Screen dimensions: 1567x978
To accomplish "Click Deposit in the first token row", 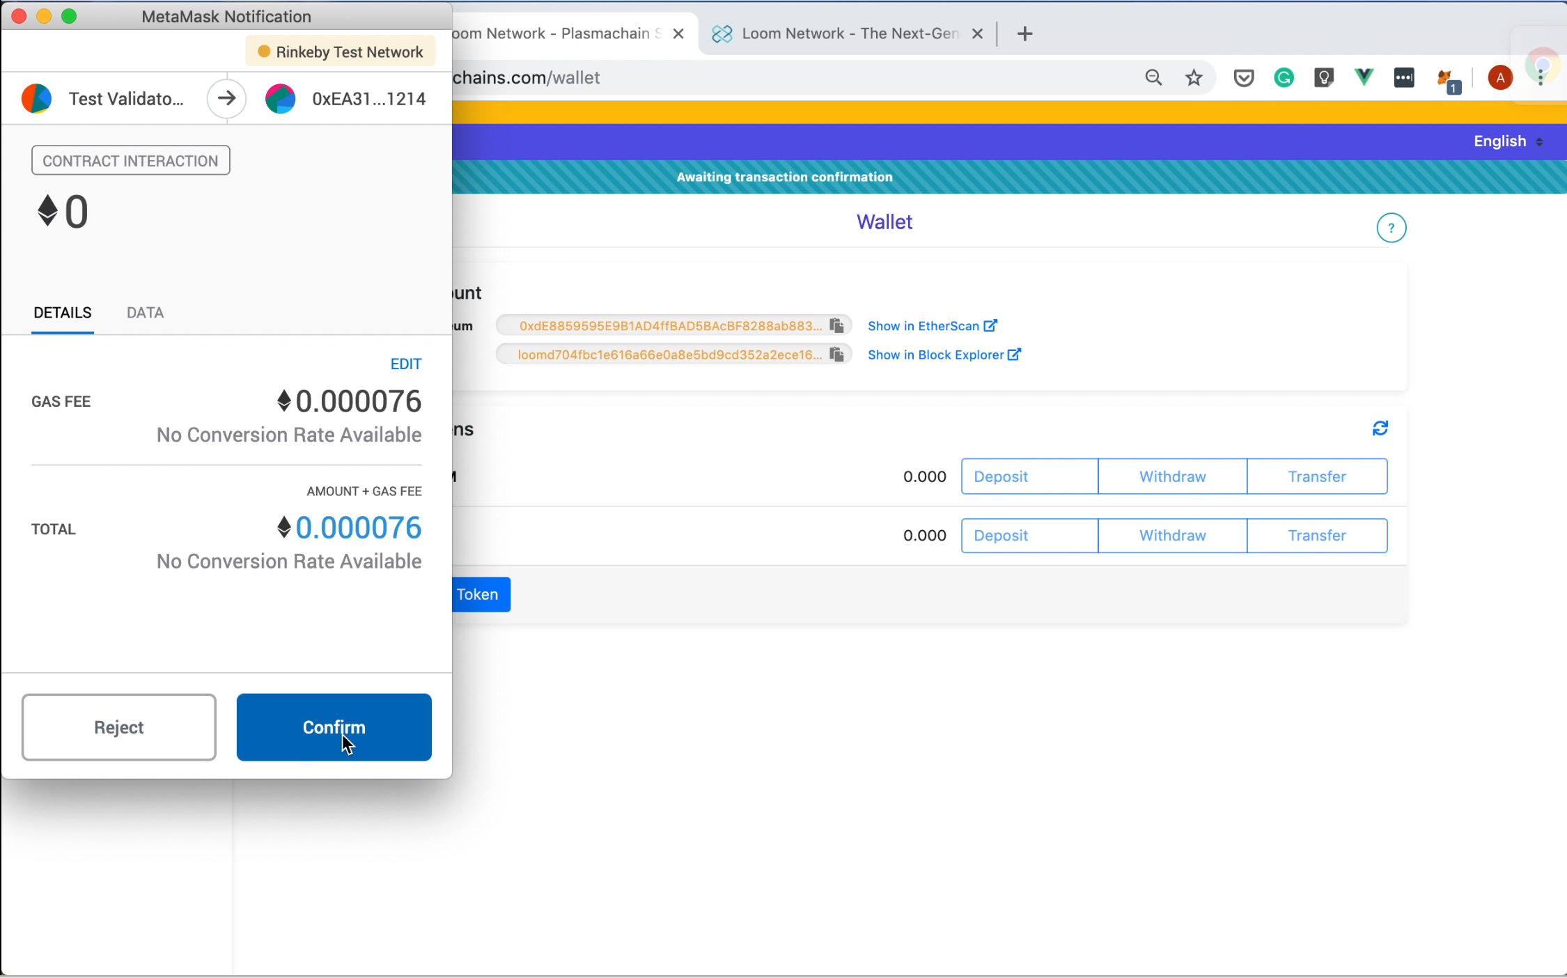I will [x=1029, y=476].
